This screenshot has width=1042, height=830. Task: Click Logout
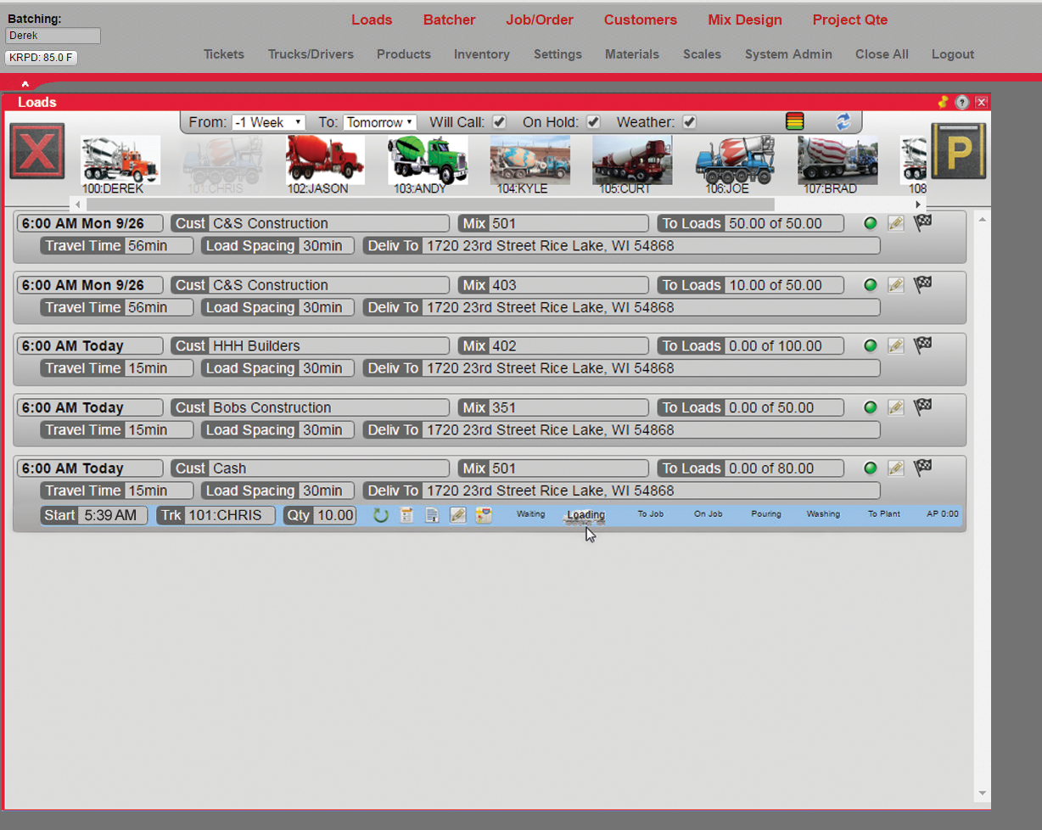coord(953,53)
